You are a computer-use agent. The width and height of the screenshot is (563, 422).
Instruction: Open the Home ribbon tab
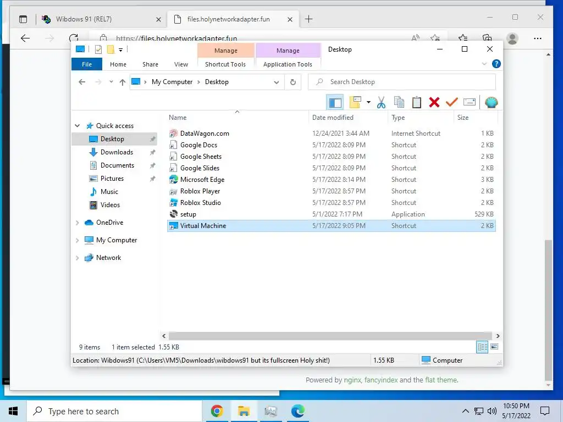coord(118,64)
